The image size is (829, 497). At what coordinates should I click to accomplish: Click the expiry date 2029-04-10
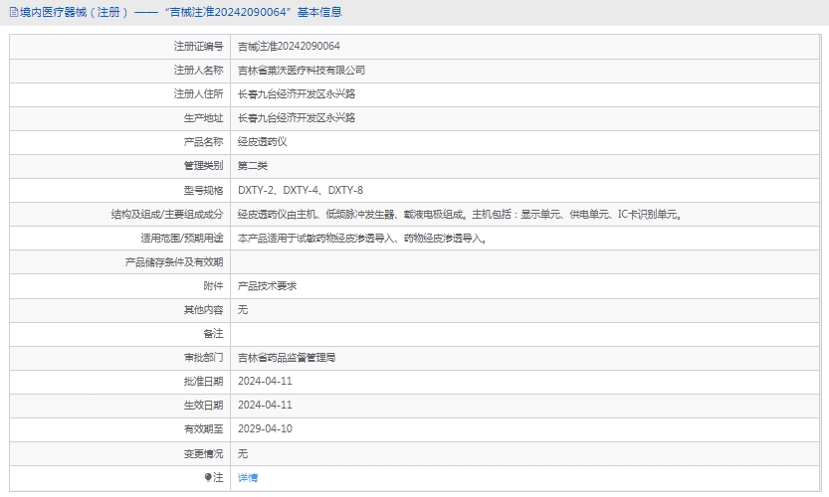[266, 429]
